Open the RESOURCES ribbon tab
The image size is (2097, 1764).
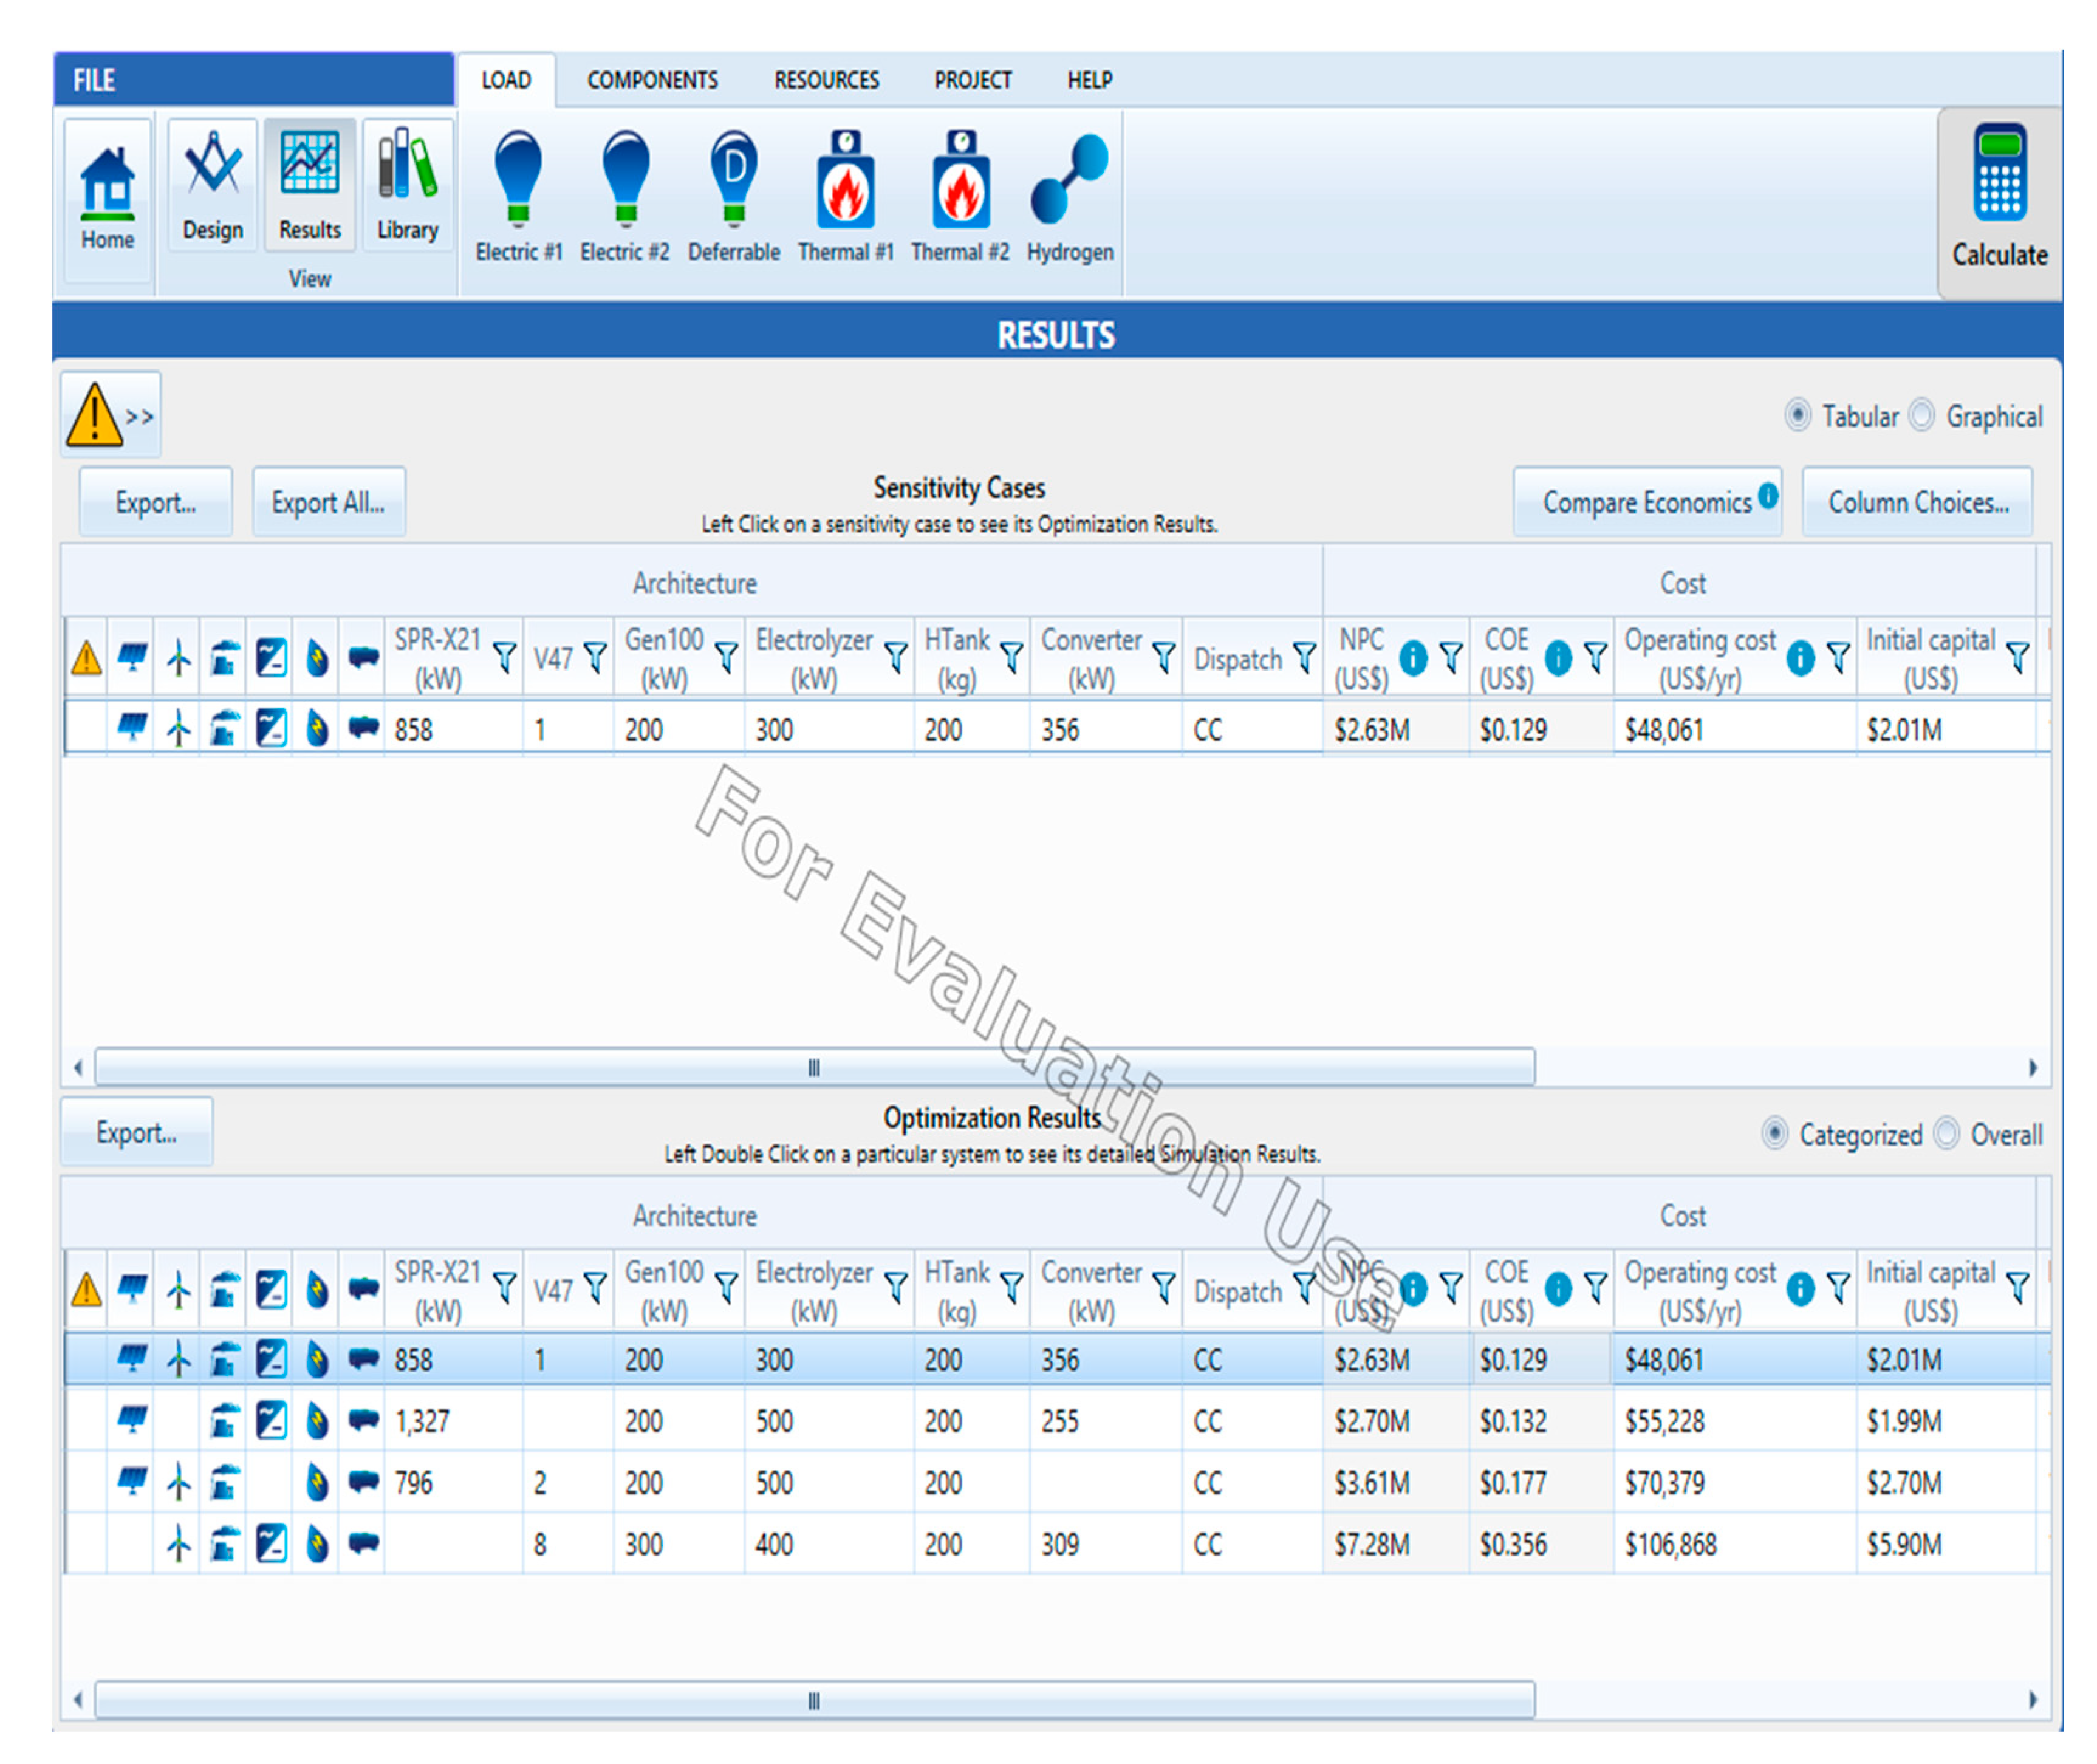[x=826, y=80]
